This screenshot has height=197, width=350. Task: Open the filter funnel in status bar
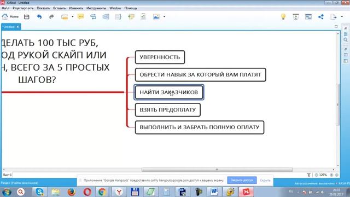tap(308, 175)
